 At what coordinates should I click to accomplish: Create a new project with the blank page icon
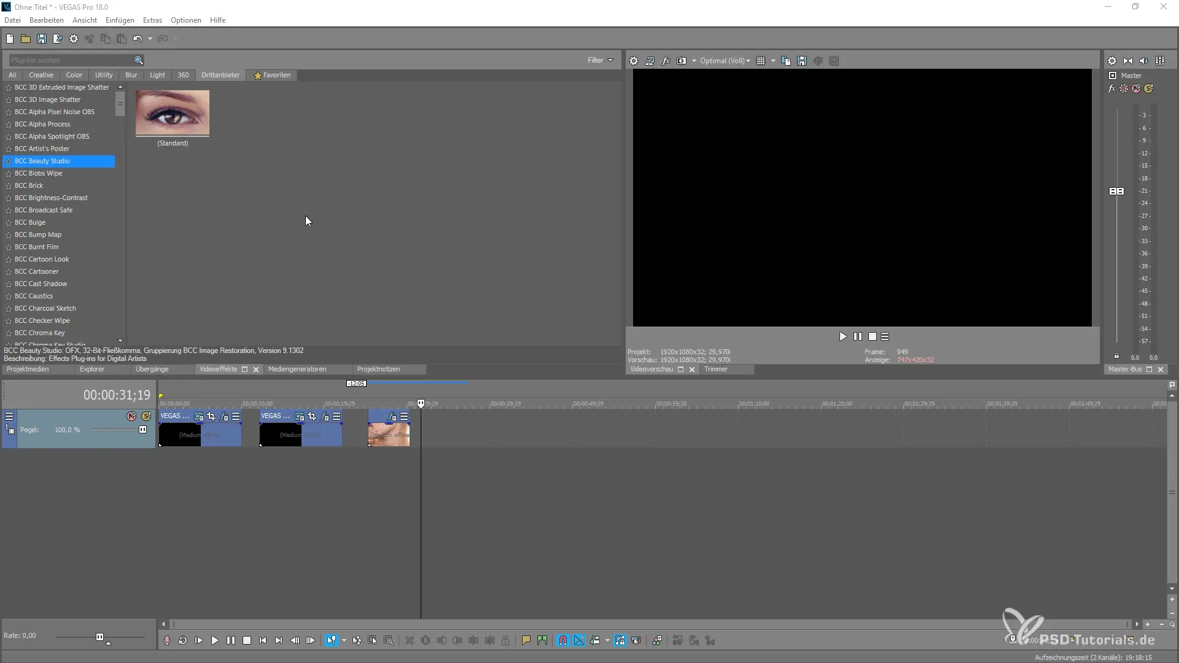[10, 39]
